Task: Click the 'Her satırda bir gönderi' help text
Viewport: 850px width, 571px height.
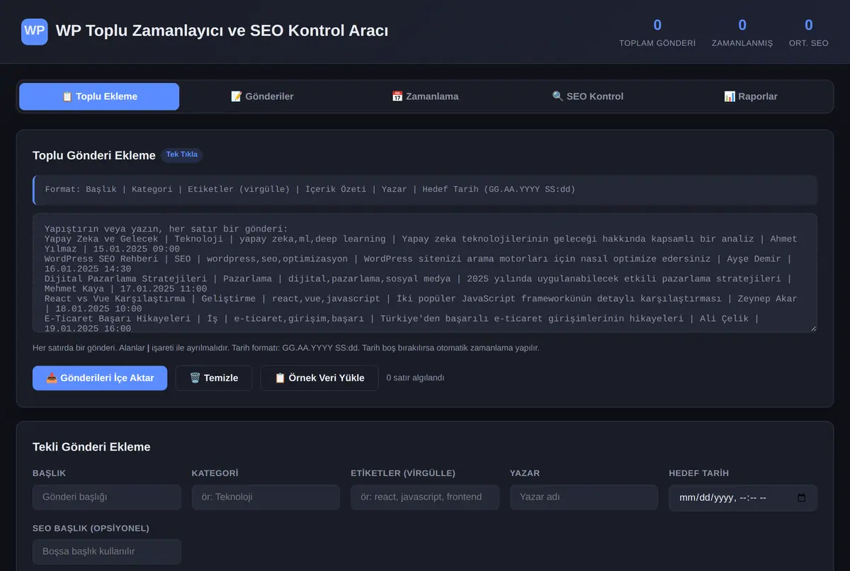Action: (286, 348)
